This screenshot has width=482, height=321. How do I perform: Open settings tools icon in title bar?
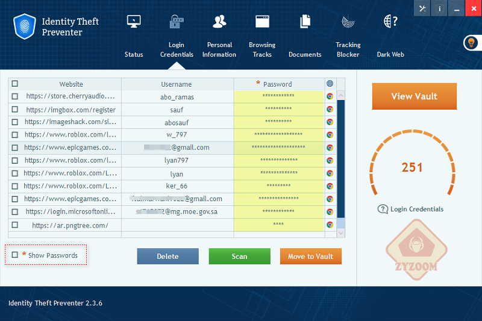click(422, 8)
